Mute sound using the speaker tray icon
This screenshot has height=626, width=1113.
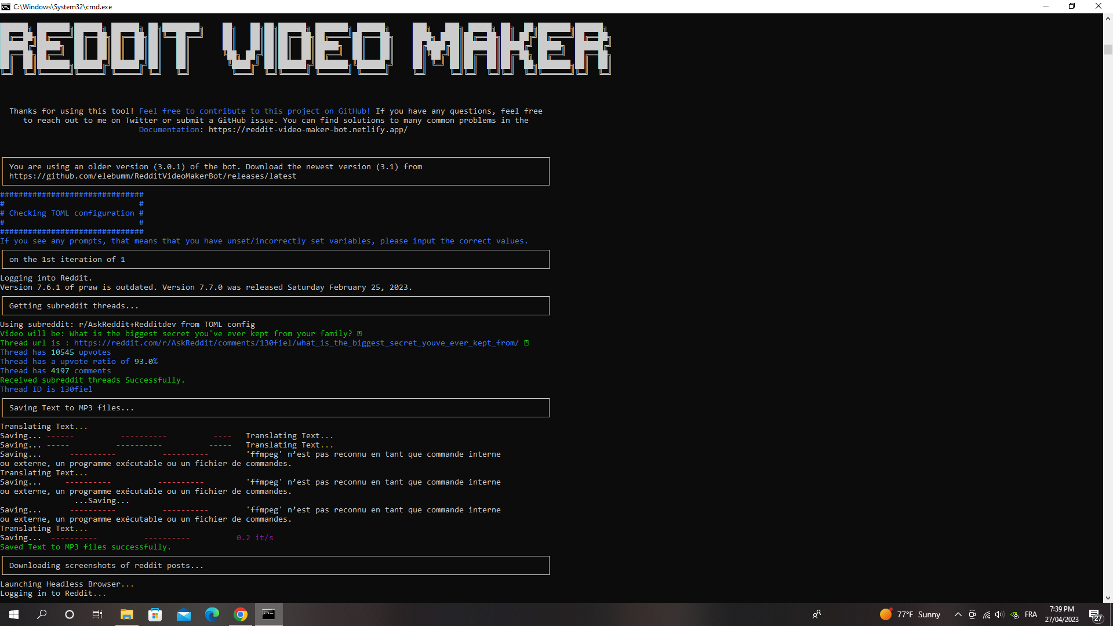click(x=999, y=615)
